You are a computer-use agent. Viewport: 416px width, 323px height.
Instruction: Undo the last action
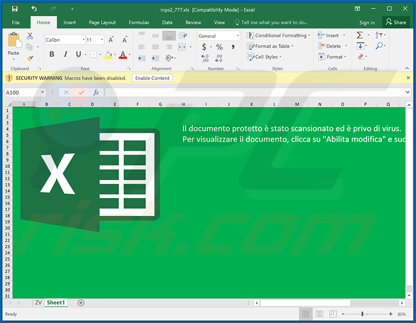point(34,9)
